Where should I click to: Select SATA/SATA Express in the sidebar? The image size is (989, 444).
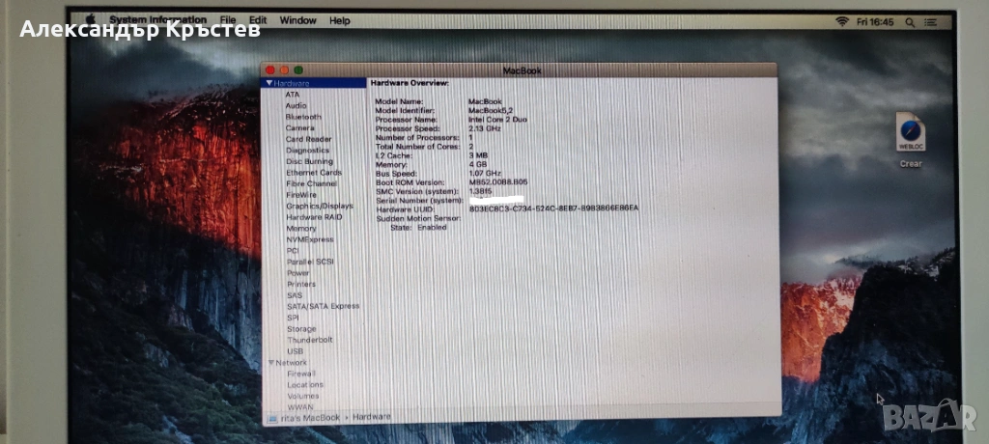coord(323,306)
